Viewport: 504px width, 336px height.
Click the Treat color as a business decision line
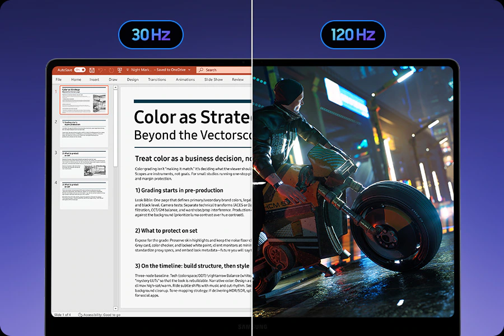[193, 158]
